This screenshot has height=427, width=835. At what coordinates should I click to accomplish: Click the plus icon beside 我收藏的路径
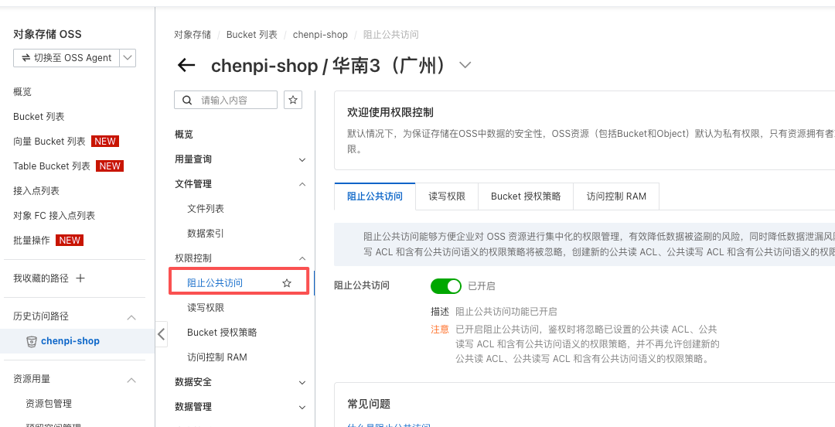[x=80, y=278]
